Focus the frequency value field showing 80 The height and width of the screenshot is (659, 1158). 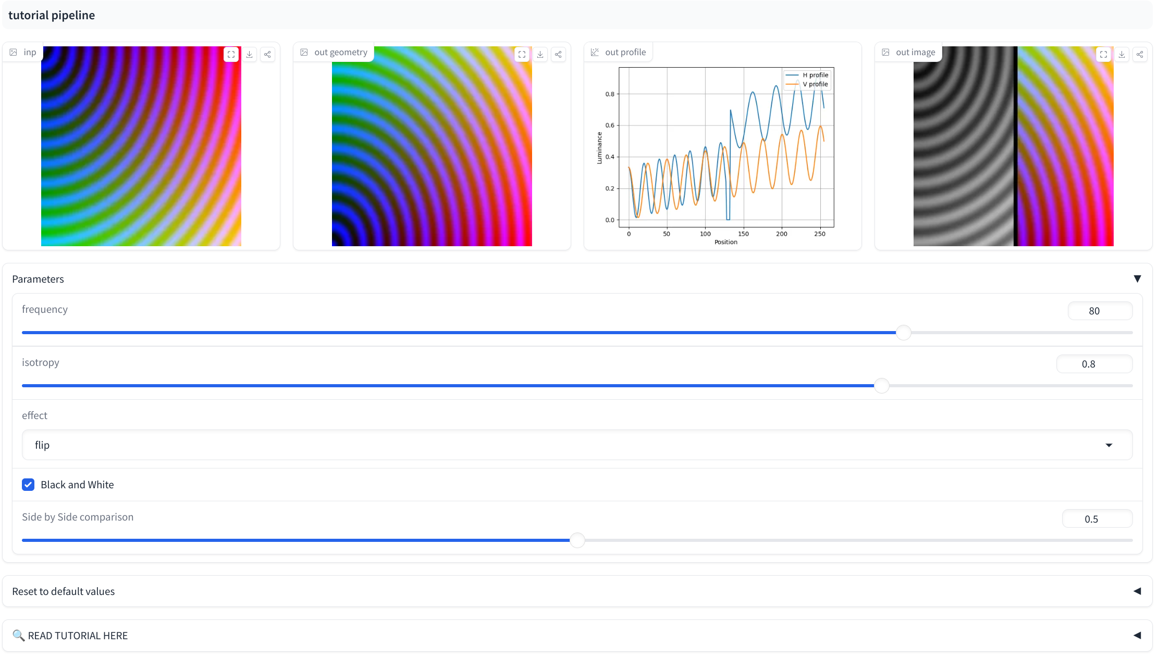(x=1100, y=311)
